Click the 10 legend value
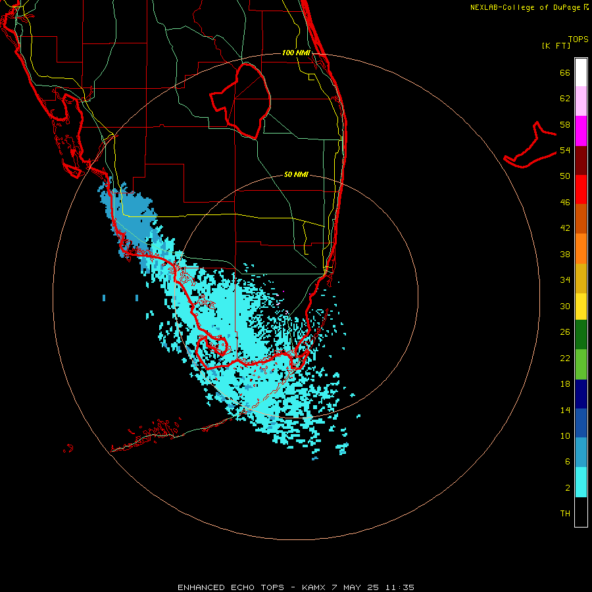This screenshot has height=592, width=592. 565,436
